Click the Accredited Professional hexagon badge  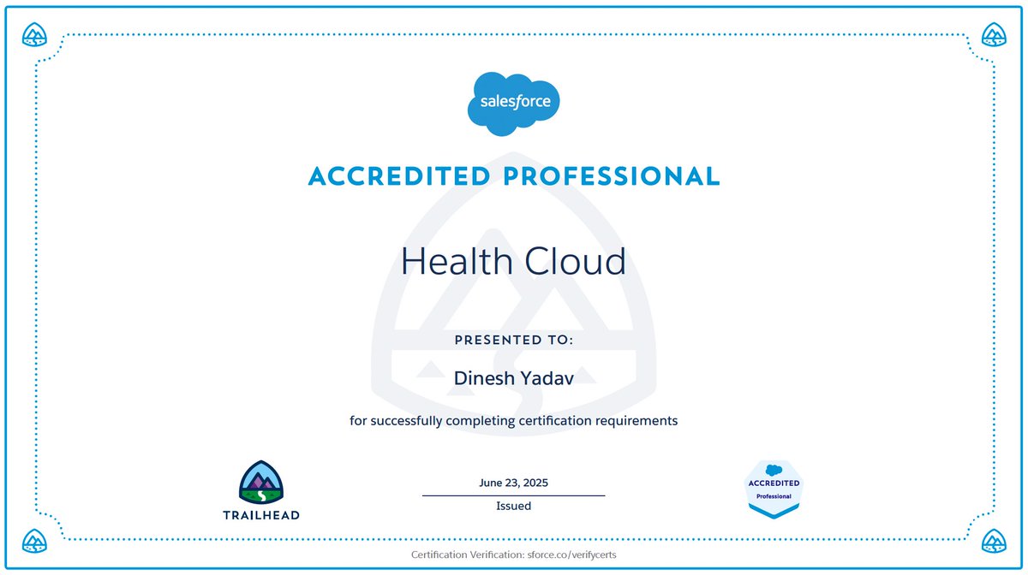[774, 489]
